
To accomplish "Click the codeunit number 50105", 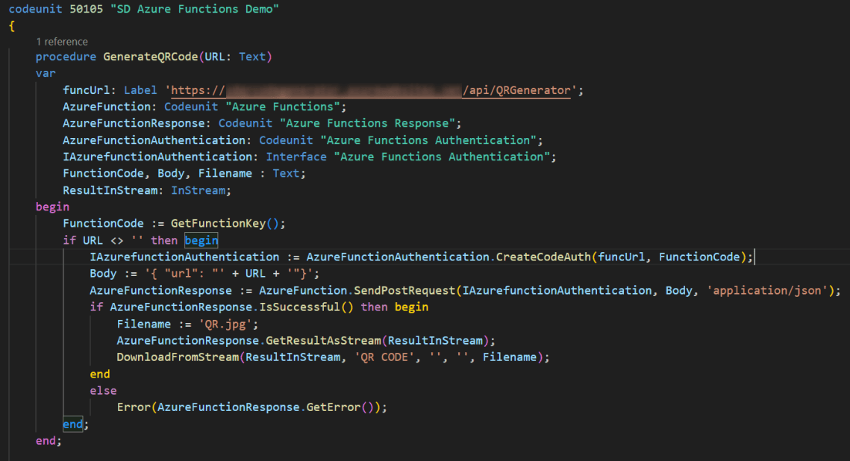I will pos(86,9).
